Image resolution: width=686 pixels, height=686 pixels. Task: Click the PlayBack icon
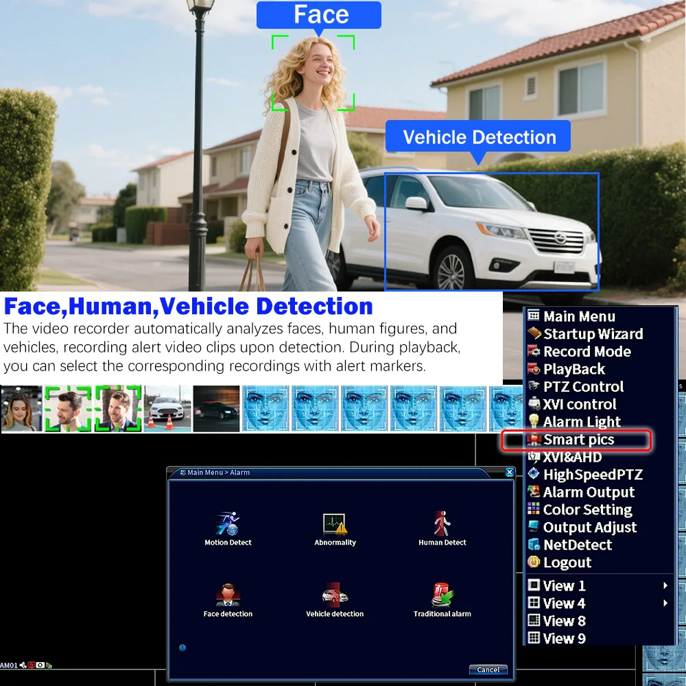(534, 368)
